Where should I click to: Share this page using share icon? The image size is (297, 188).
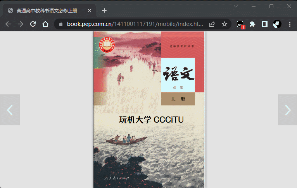click(212, 24)
